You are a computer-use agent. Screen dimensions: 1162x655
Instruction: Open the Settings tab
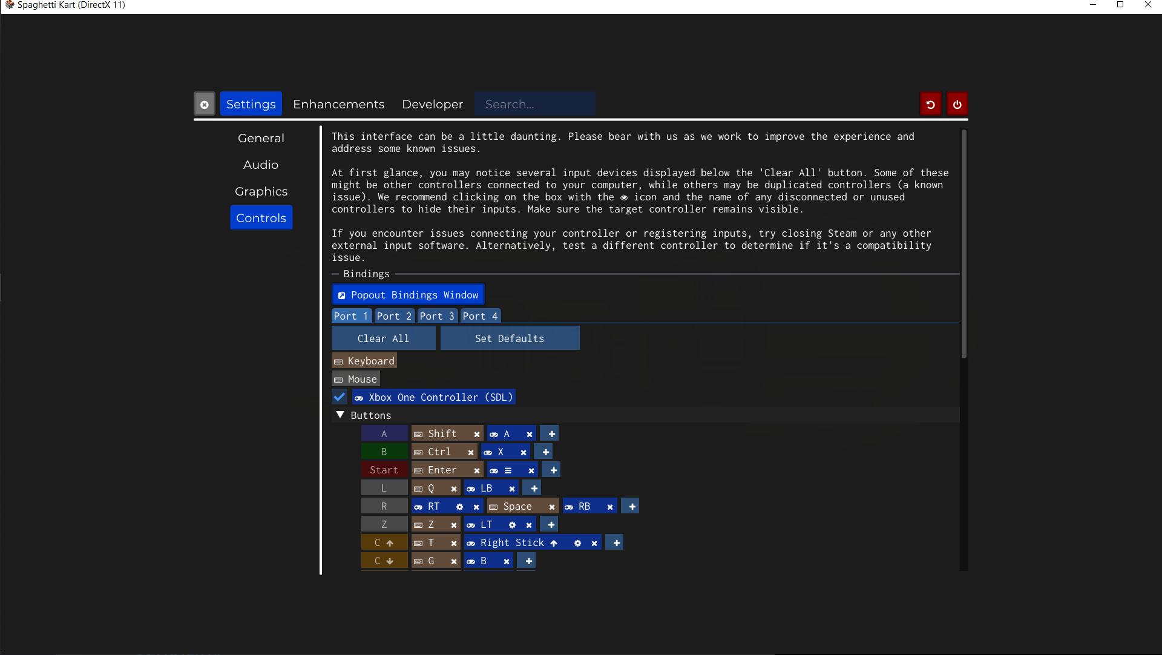[251, 104]
